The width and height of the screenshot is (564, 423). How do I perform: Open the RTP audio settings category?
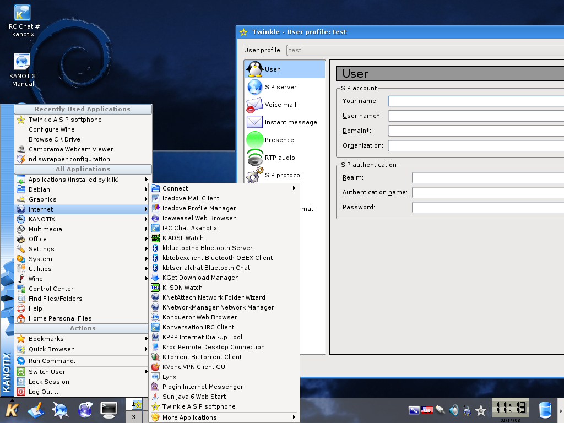pyautogui.click(x=285, y=158)
